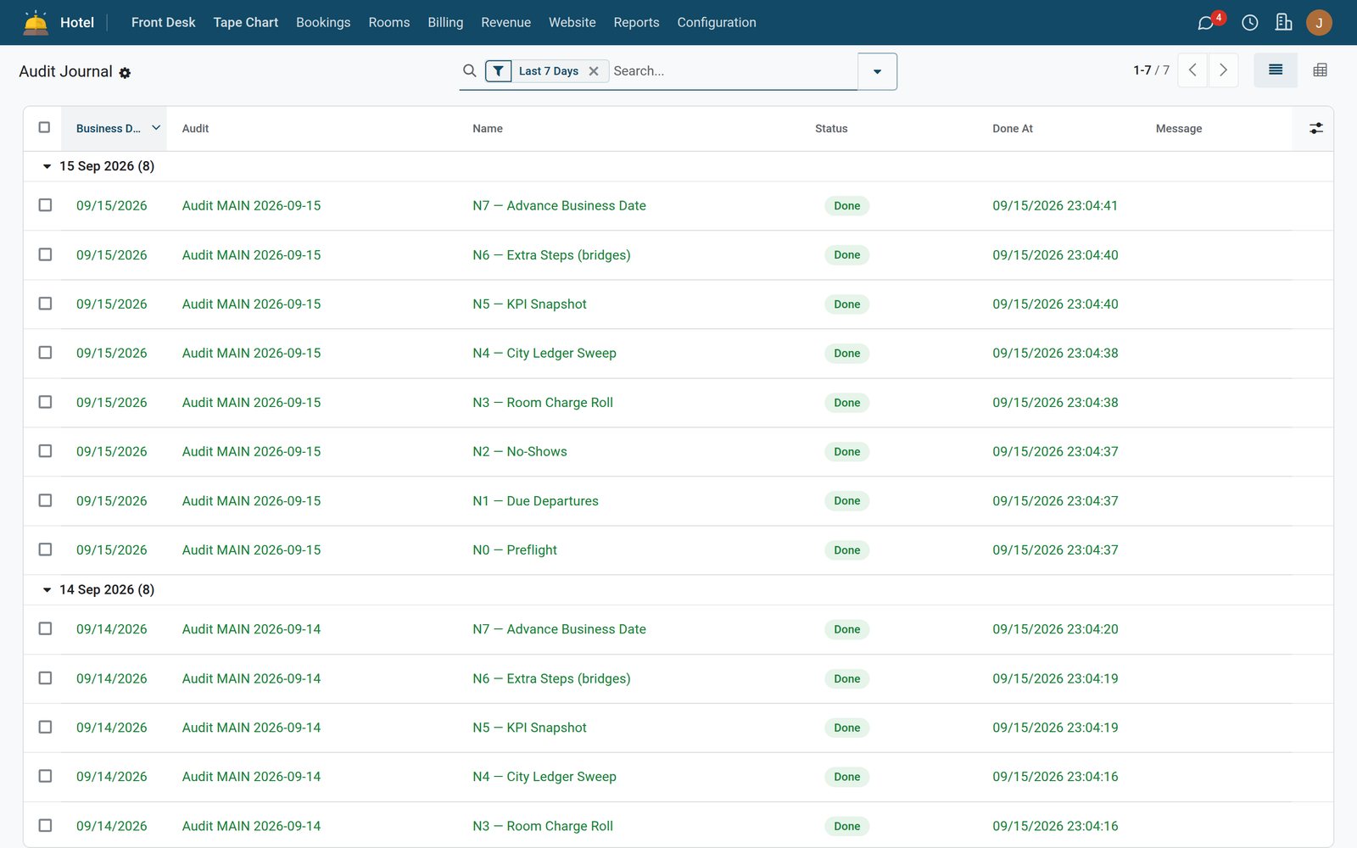Screen dimensions: 1357x848
Task: Select the N7 Advance Business Date 09/14 checkbox
Action: click(x=45, y=628)
